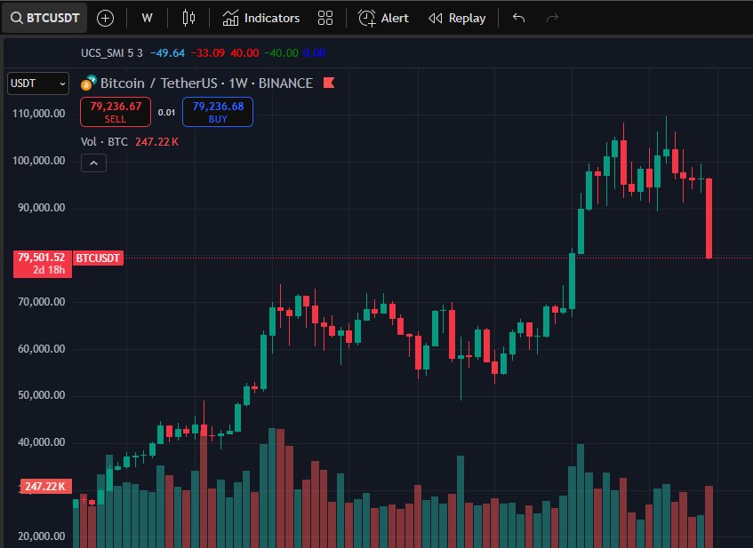Click the 60,000.00 price axis label
The height and width of the screenshot is (548, 753).
(x=41, y=348)
